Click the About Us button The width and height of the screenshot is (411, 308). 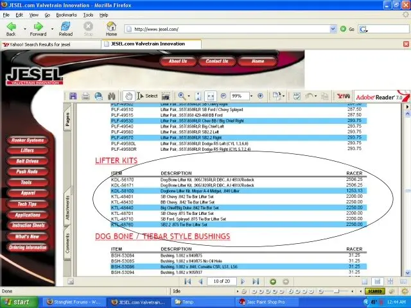click(178, 61)
